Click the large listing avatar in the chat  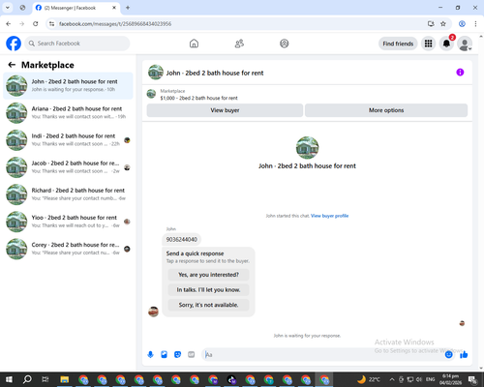[x=307, y=148]
